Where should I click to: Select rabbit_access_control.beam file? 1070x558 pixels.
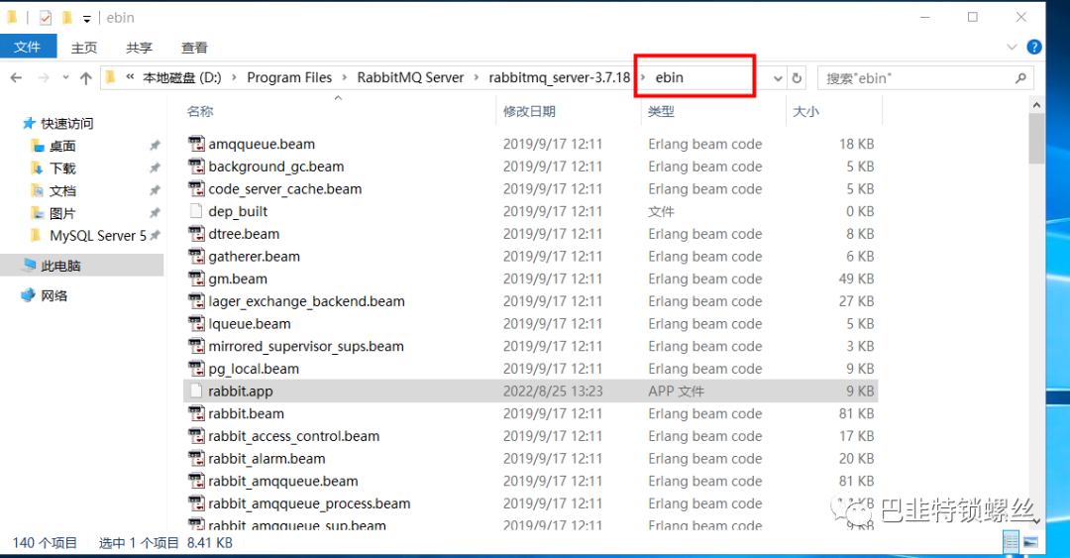click(294, 436)
